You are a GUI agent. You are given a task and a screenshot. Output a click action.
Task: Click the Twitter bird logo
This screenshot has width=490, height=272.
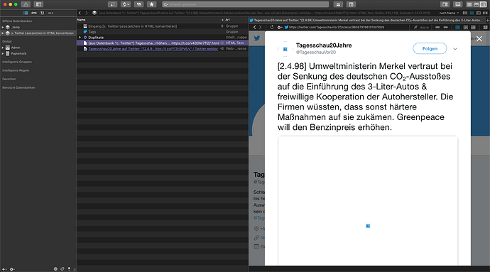pos(257,38)
